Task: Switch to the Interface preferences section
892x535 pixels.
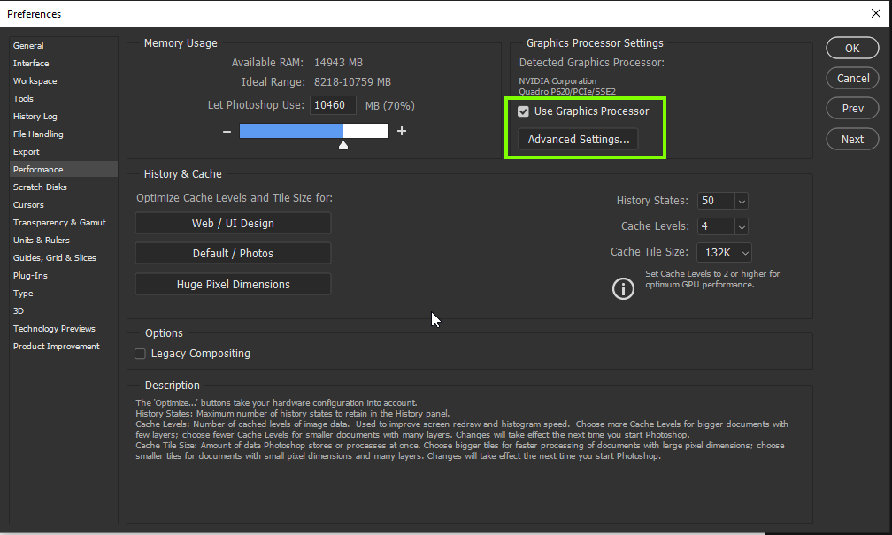Action: pos(31,63)
